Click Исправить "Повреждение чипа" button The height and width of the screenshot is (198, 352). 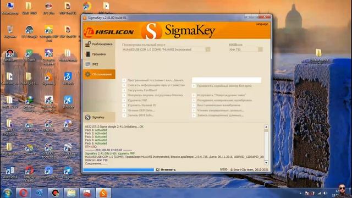pyautogui.click(x=219, y=95)
